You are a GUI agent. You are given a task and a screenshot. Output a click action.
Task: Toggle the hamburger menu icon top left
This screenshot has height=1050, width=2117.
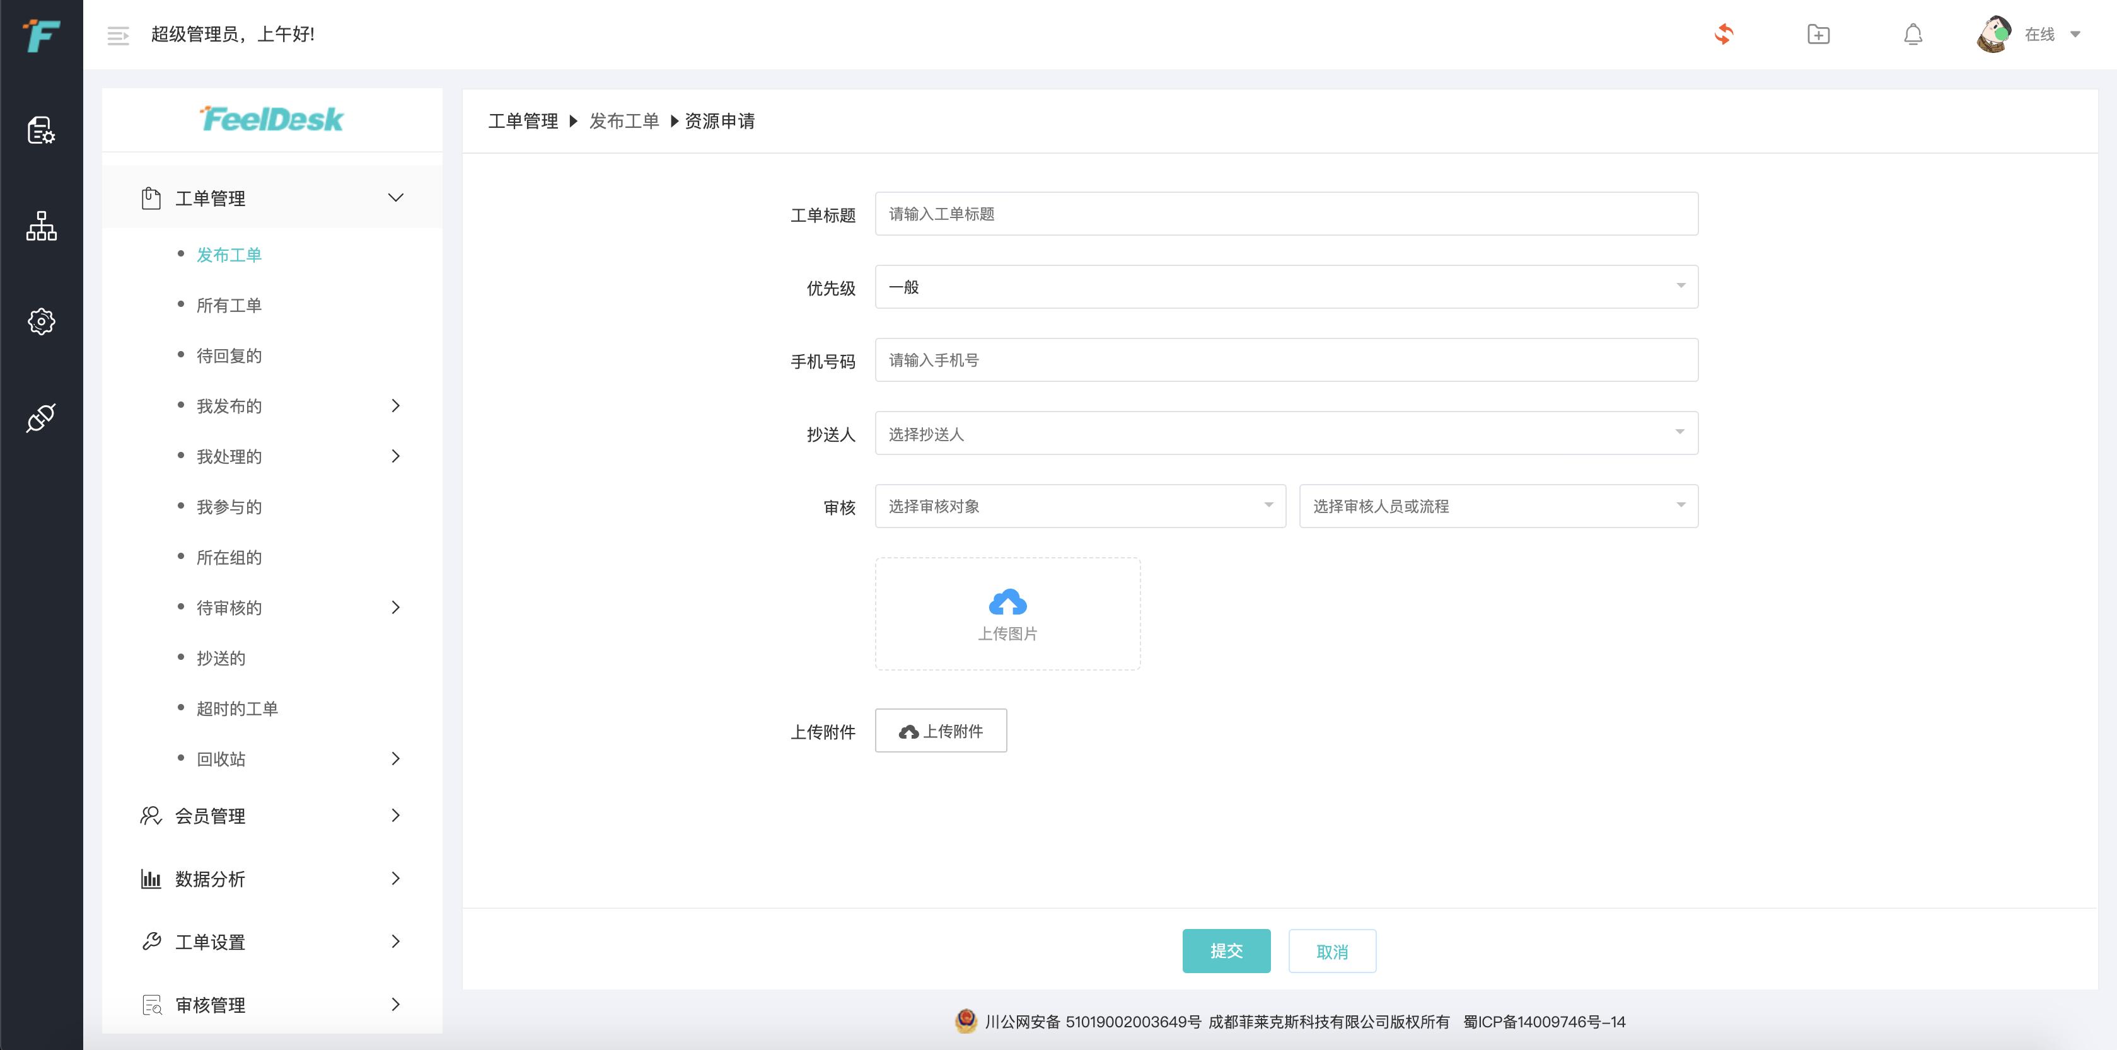[117, 35]
